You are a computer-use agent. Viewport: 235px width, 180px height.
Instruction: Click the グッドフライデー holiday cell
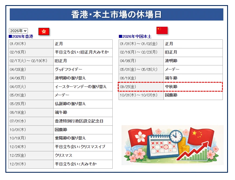click(83, 69)
